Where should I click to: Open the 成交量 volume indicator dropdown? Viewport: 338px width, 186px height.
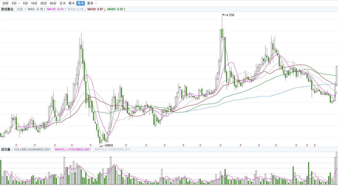tap(7, 149)
